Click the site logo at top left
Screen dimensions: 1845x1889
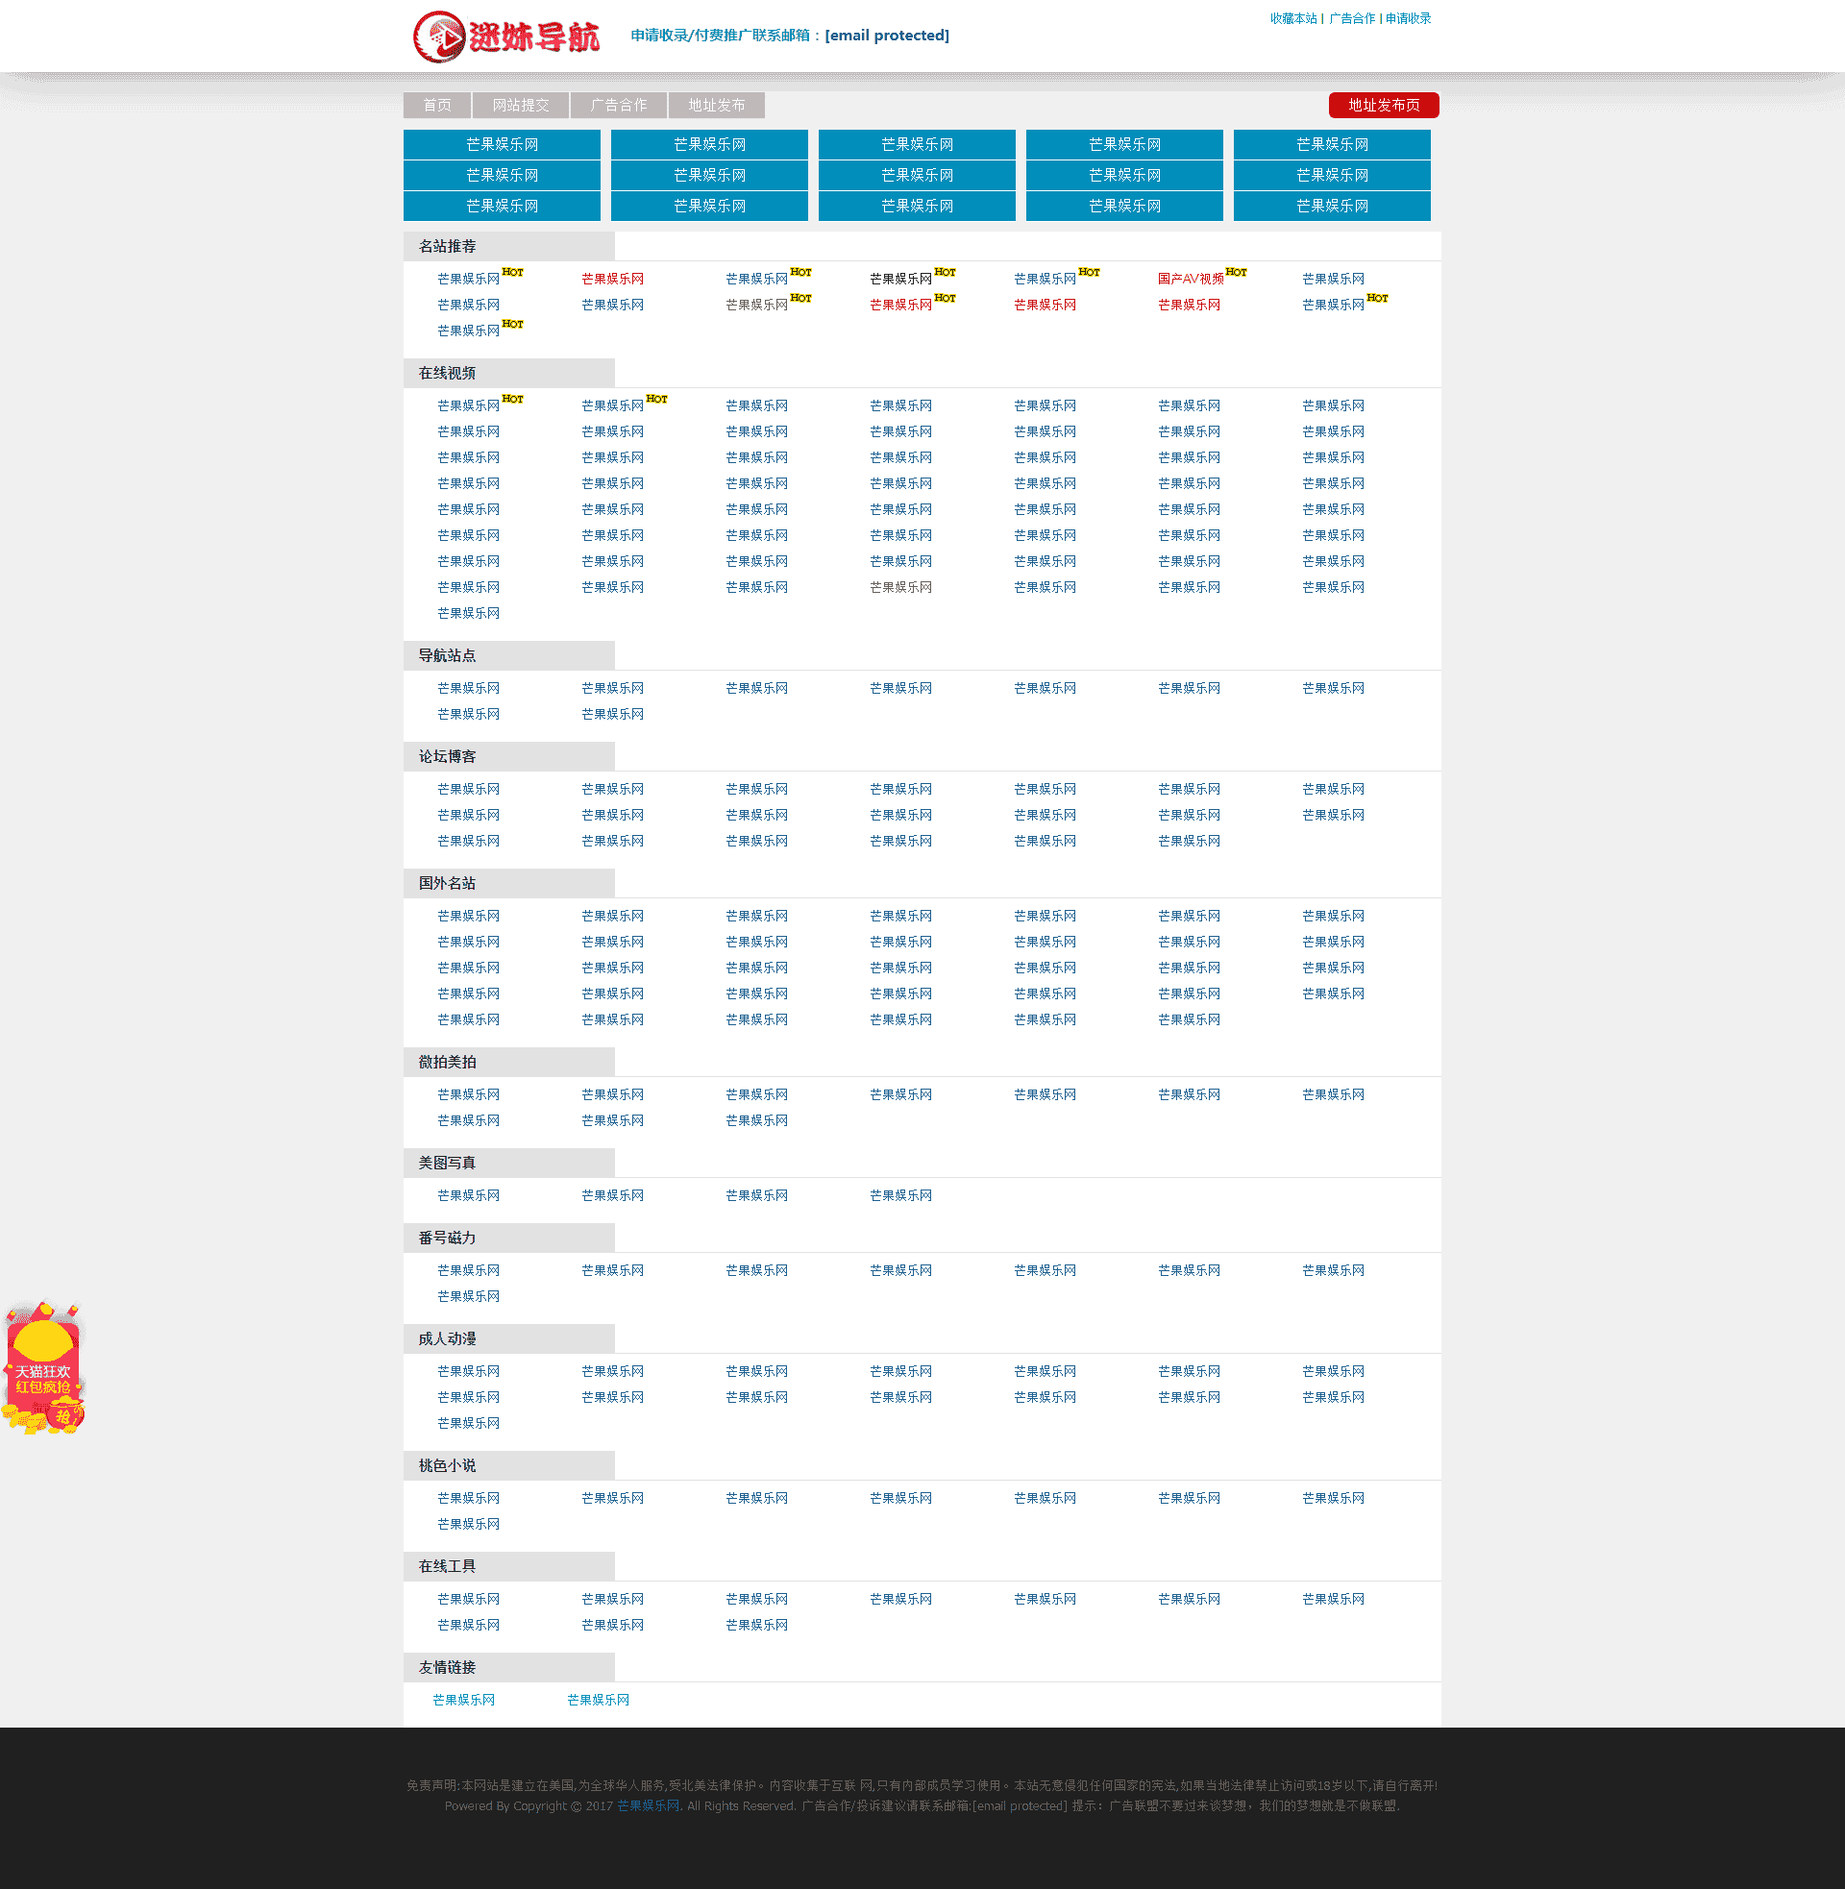point(505,37)
